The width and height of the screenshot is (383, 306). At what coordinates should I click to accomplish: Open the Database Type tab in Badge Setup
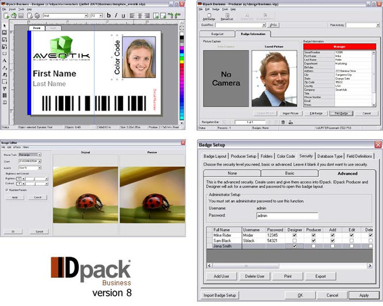coord(330,156)
